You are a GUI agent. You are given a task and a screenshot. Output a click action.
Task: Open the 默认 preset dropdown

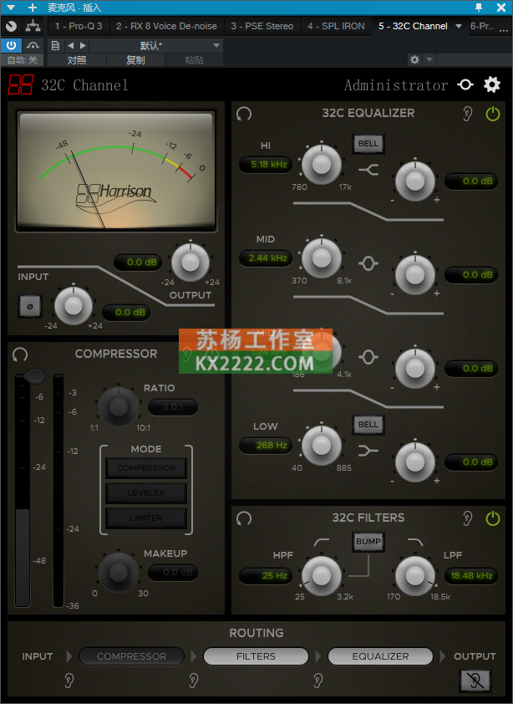[x=156, y=45]
